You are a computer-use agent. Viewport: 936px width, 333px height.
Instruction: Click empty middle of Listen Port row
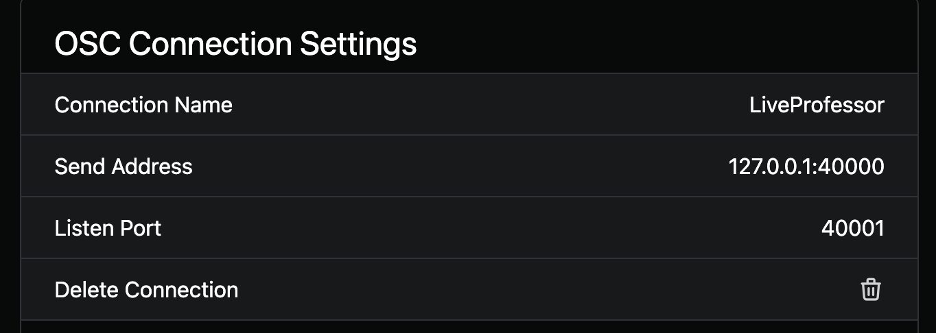[480, 228]
